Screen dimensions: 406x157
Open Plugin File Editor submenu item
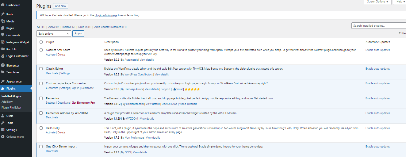tap(11, 108)
